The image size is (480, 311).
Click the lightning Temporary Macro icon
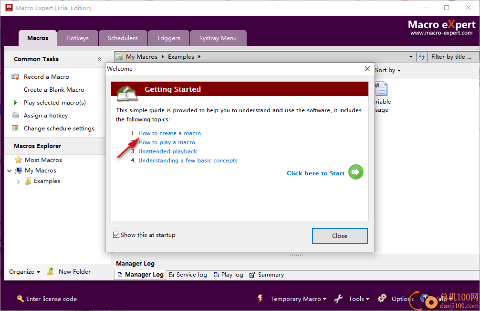click(x=260, y=299)
